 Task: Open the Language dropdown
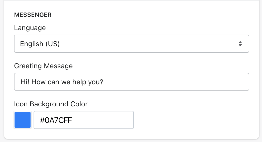click(132, 44)
